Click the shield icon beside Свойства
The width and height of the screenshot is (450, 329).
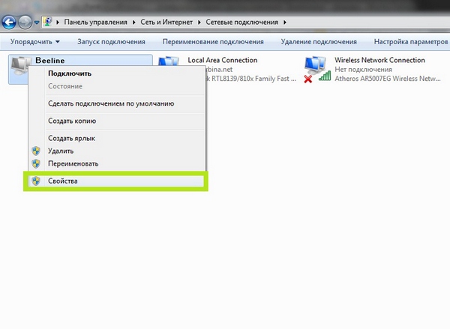tap(36, 181)
